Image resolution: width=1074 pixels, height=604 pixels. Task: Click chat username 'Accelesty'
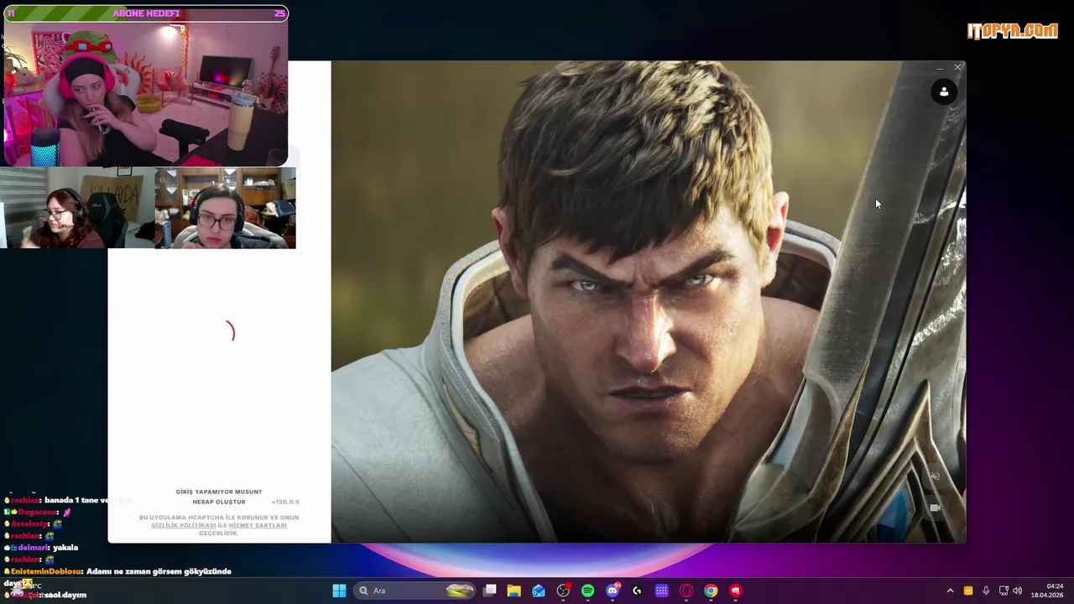point(30,524)
